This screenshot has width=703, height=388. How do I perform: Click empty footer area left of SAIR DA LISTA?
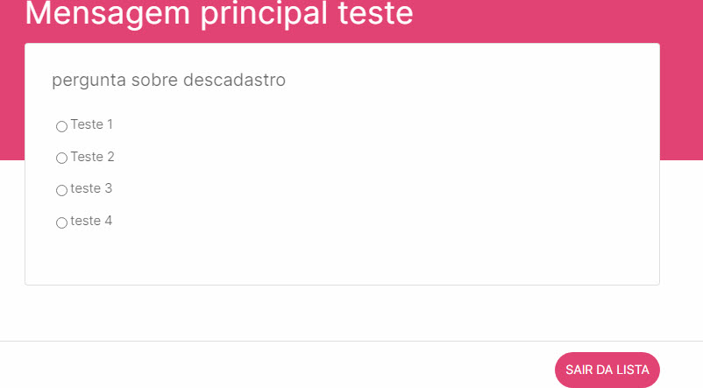click(x=263, y=368)
